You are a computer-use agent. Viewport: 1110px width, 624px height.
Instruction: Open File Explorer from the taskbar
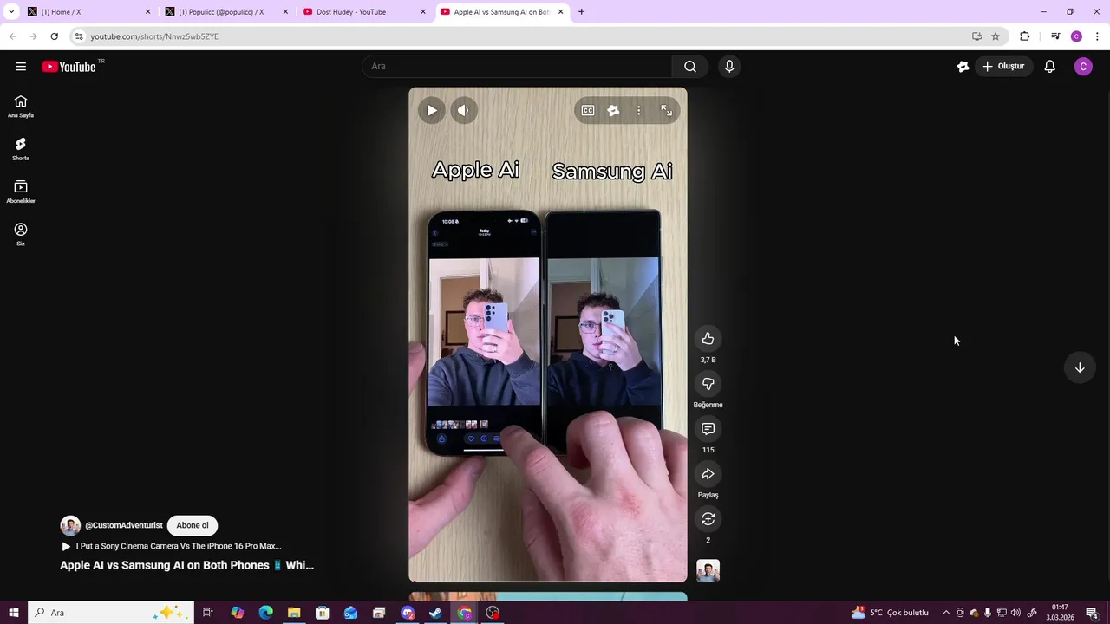coord(294,613)
